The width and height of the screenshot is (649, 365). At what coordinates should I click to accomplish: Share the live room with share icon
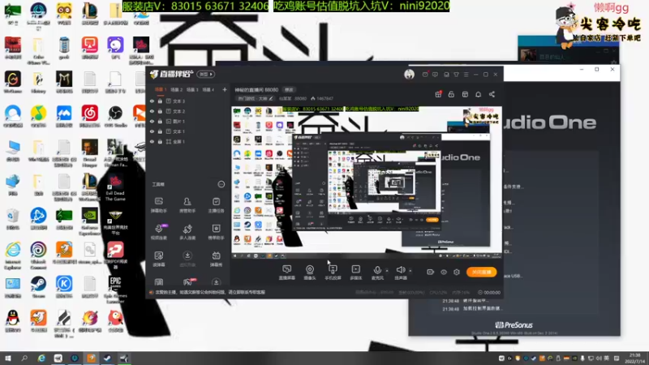492,94
